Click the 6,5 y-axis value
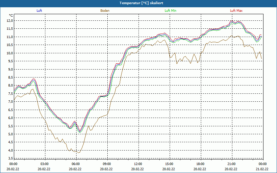Image resolution: width=277 pixels, height=173 pixels. pos(11,110)
